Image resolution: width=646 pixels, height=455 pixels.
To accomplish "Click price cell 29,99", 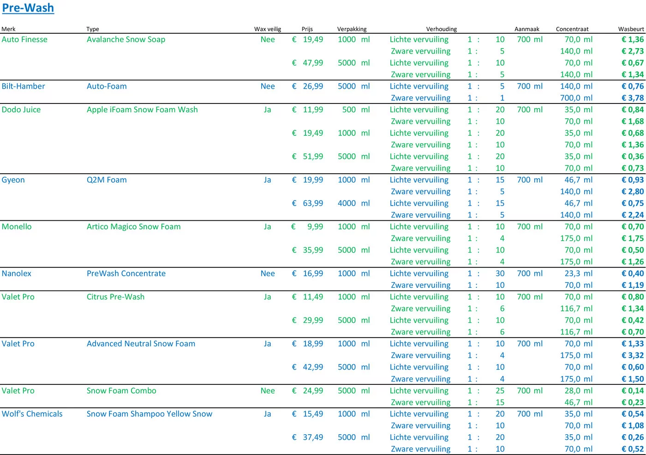I will click(307, 320).
